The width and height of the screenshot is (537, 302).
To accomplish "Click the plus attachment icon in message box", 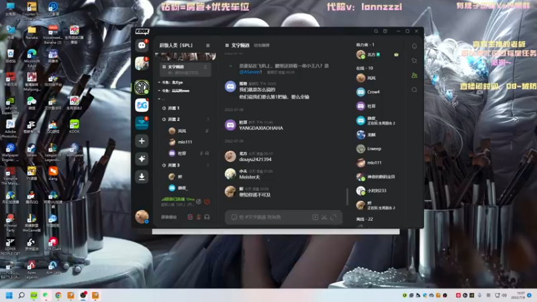I will [315, 217].
